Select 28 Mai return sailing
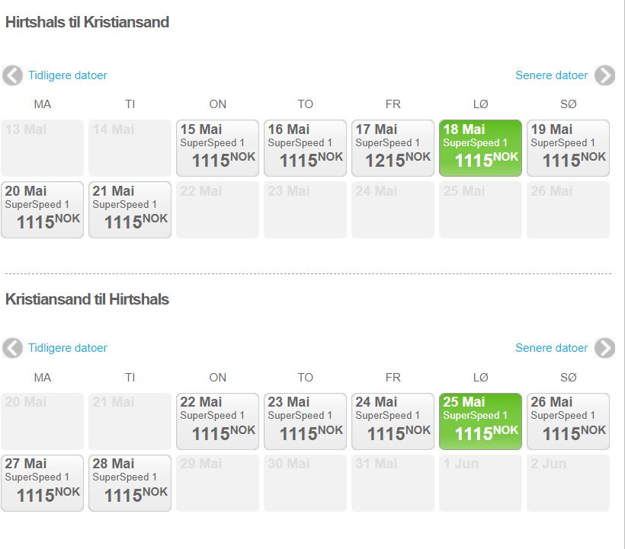625x549 pixels. 130,483
